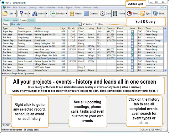
Task: Open the Schedule menu
Action: point(51,8)
